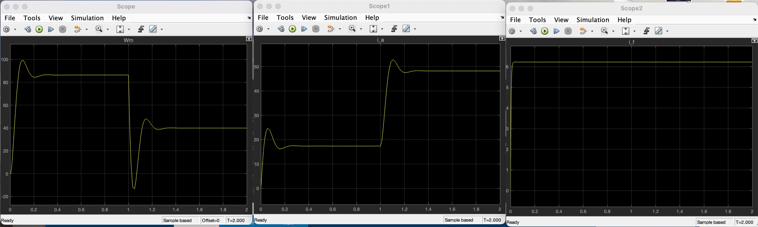Open View menu in Scope1 window
Viewport: 758px width, 227px height.
(x=309, y=18)
